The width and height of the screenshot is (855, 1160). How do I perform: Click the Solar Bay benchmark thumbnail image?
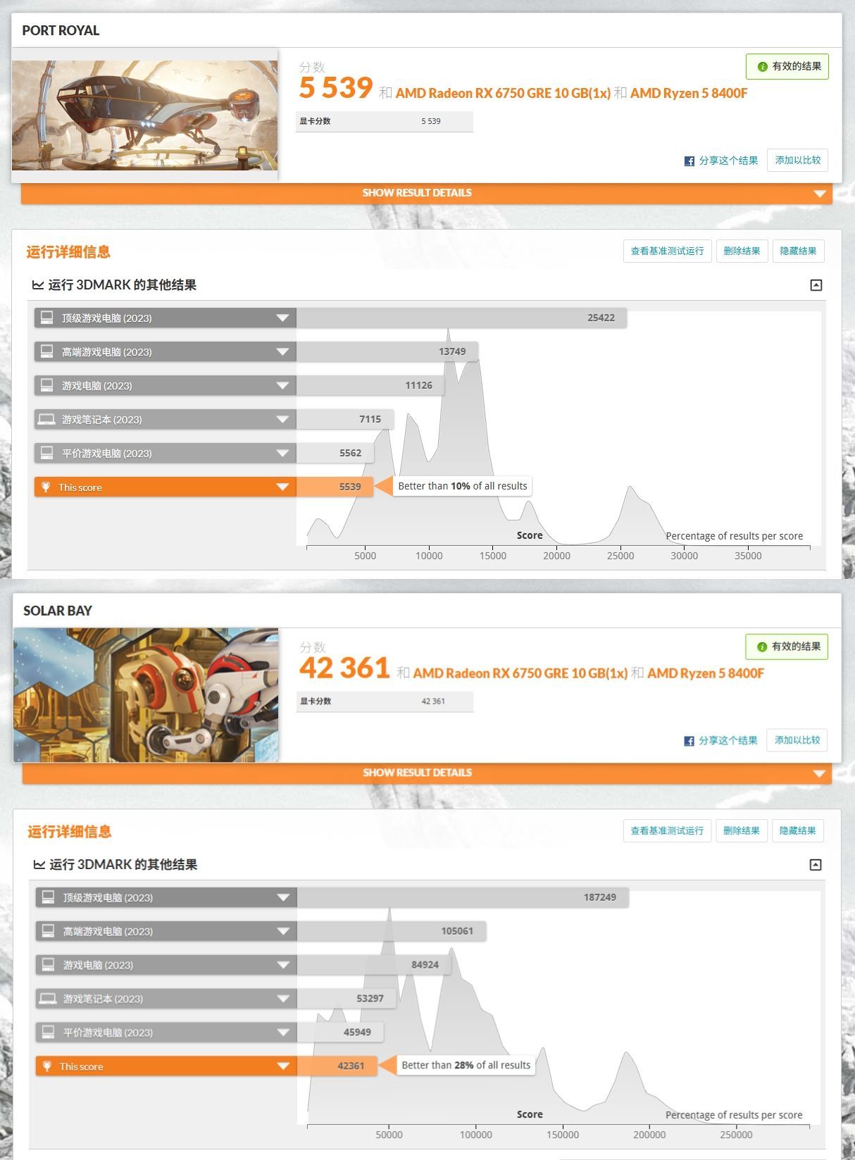tap(146, 694)
